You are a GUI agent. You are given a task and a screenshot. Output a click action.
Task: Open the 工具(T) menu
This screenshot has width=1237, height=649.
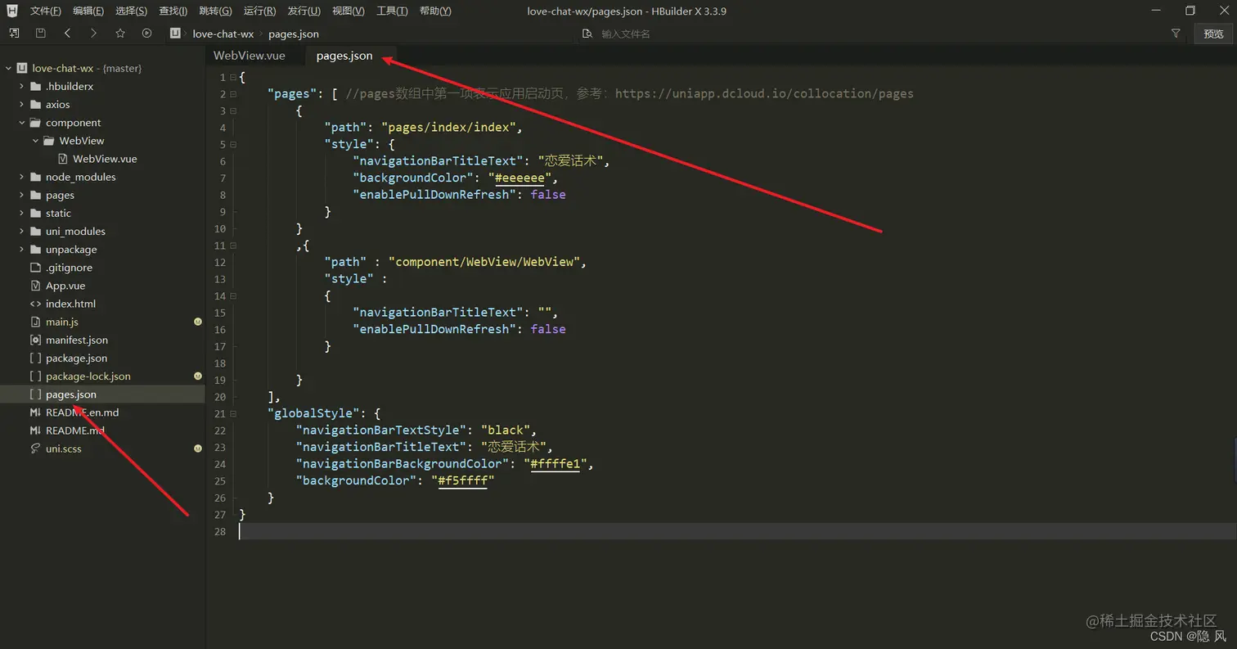pyautogui.click(x=392, y=11)
